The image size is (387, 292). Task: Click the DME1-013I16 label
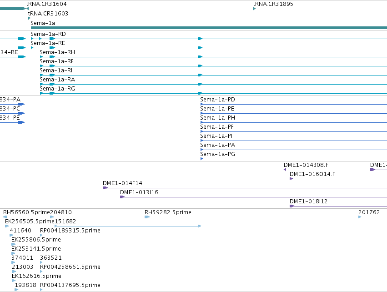139,192
